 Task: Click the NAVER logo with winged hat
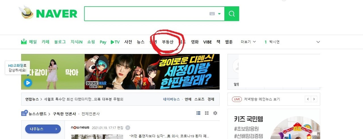coord(48,13)
